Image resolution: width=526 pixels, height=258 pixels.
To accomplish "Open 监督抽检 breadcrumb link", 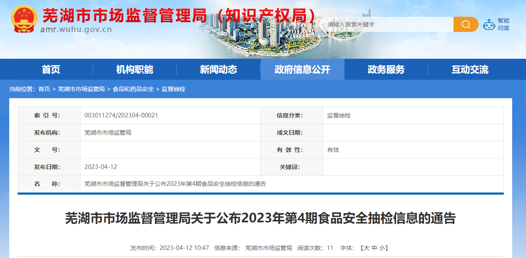I will 174,89.
